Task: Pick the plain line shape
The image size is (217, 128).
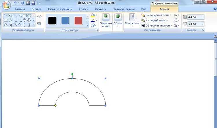Action: click(x=15, y=16)
